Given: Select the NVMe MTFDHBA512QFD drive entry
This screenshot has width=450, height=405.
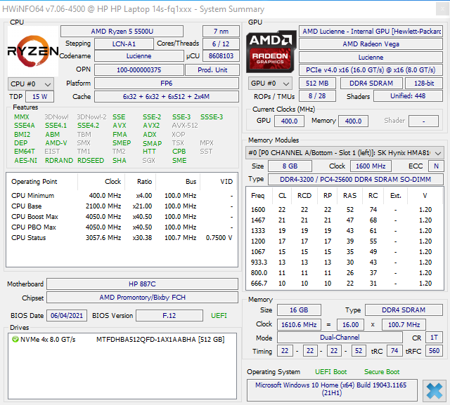Looking at the screenshot, I should tap(122, 340).
